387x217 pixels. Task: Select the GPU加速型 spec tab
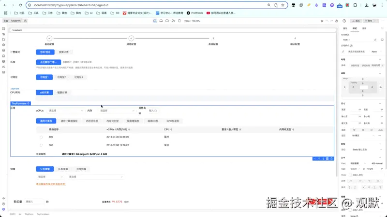click(173, 121)
